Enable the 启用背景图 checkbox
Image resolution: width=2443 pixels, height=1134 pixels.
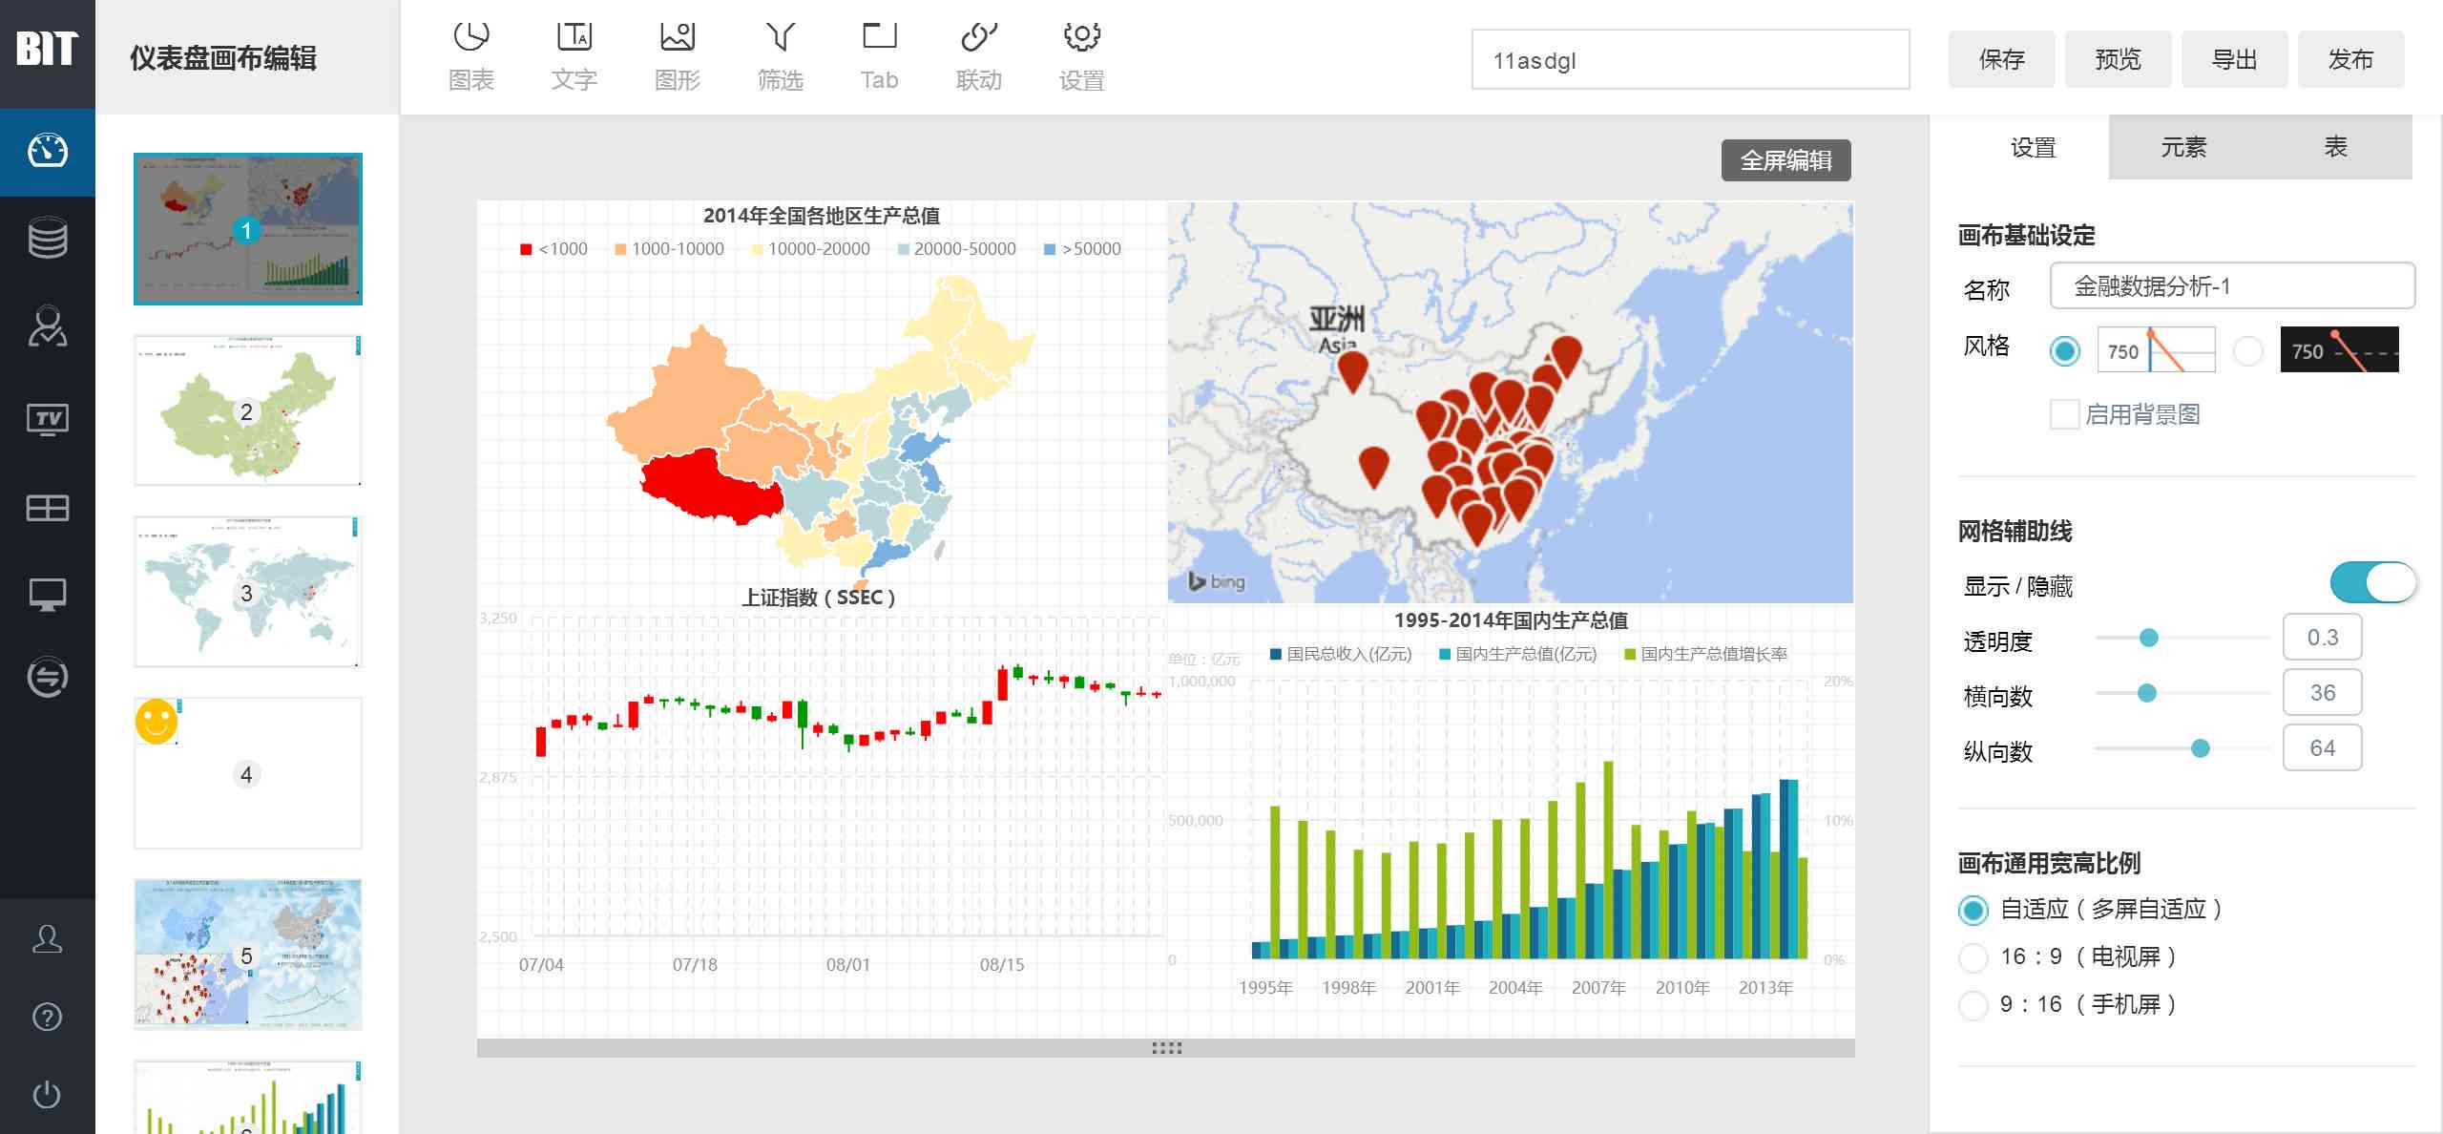[2064, 414]
